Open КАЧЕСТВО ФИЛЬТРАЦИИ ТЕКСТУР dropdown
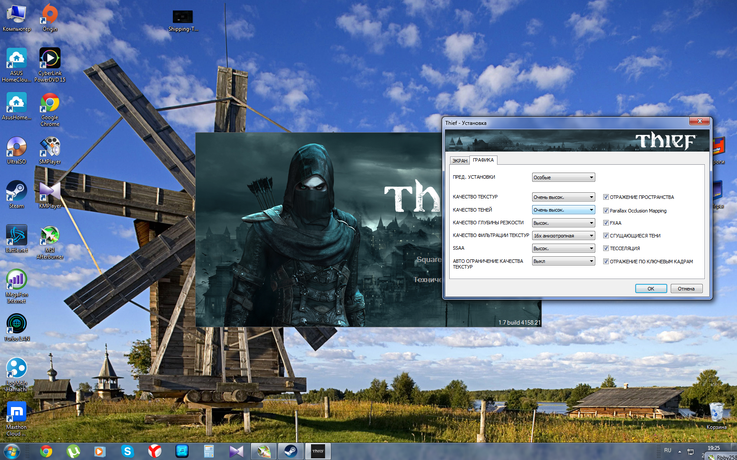The width and height of the screenshot is (737, 460). (x=563, y=236)
